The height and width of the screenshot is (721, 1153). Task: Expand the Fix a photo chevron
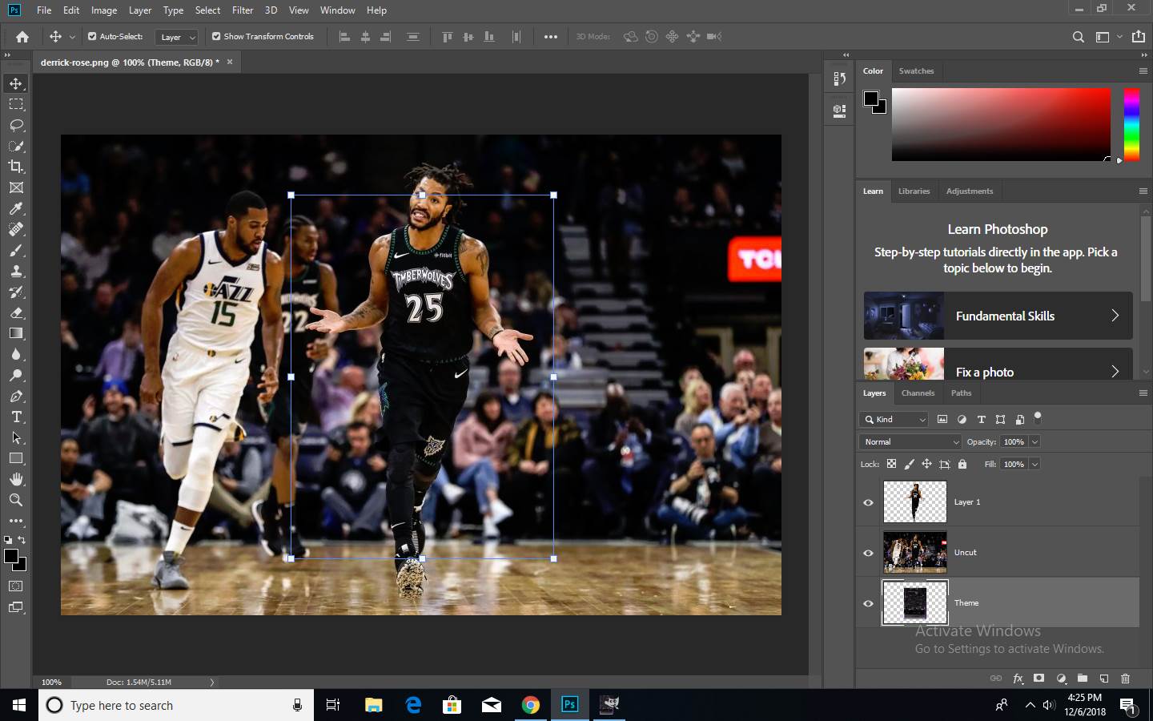click(x=1115, y=372)
